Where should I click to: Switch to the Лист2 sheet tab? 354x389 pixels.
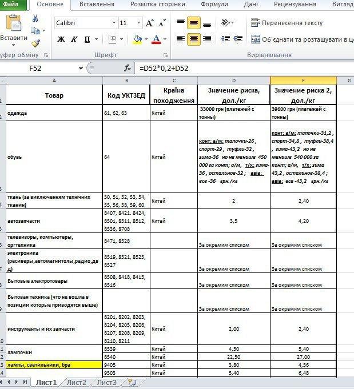click(x=77, y=383)
